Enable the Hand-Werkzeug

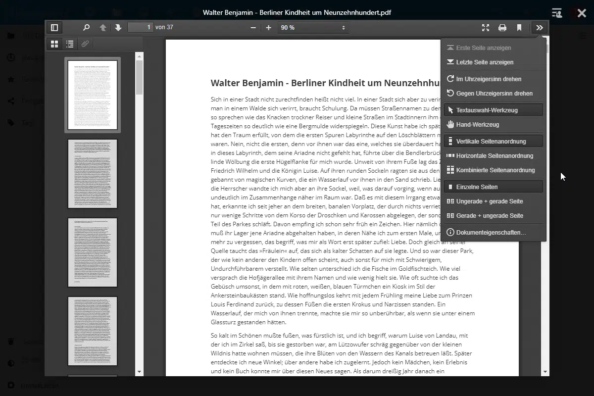494,124
